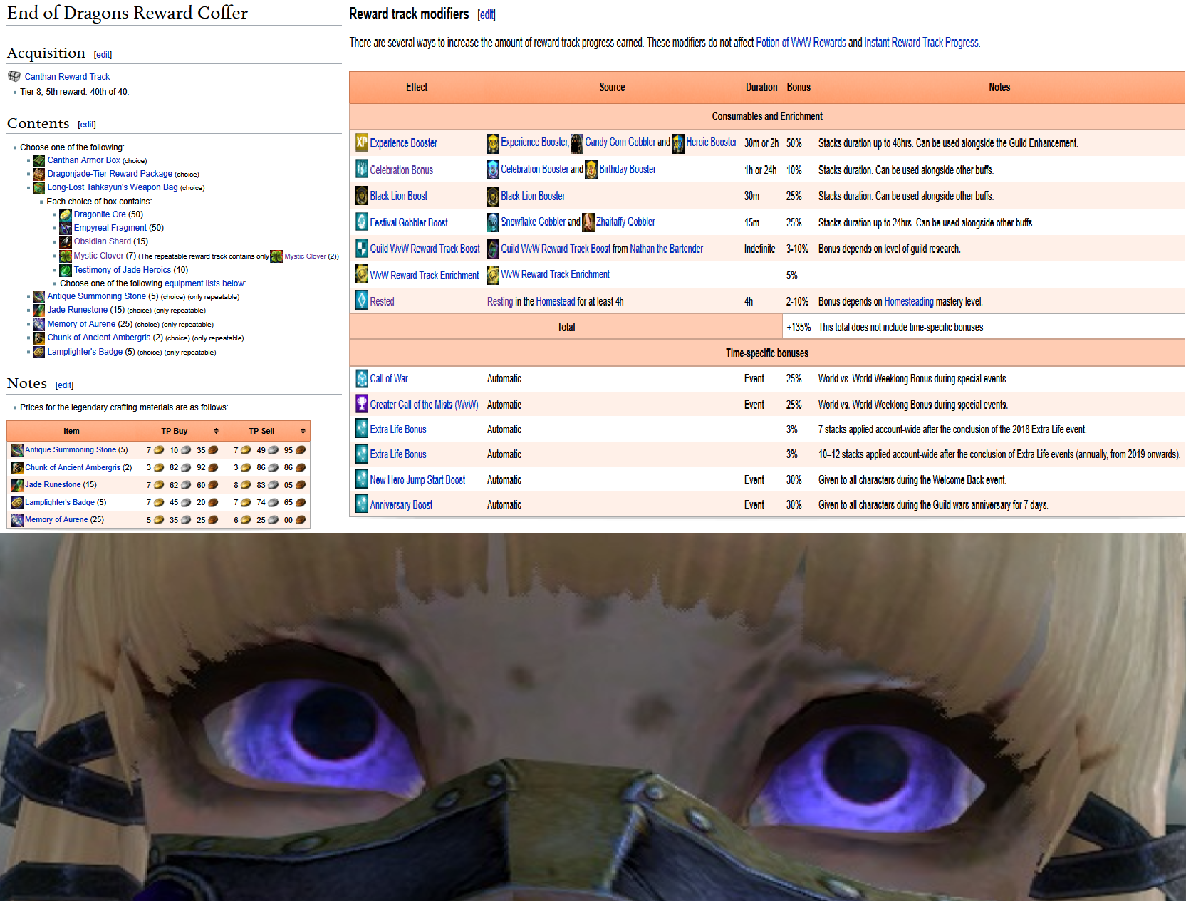Image resolution: width=1186 pixels, height=901 pixels.
Task: Open the WvW Reward Track Enrichment effect link
Action: pos(425,275)
